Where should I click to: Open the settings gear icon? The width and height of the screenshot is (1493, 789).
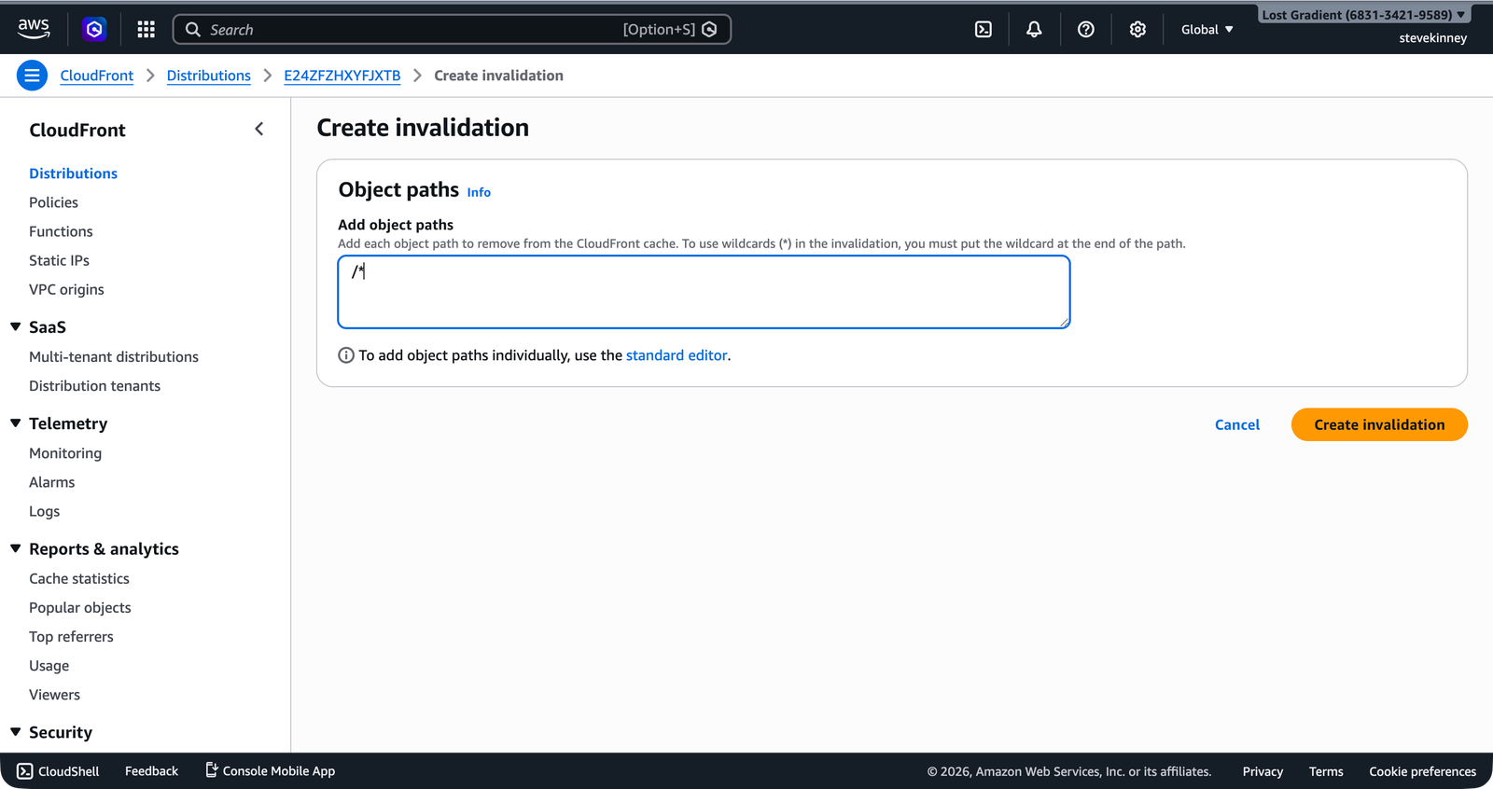1137,30
